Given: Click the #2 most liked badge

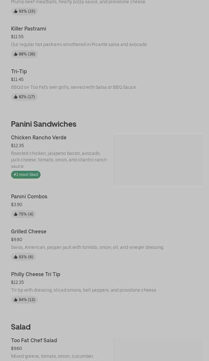Looking at the screenshot, I should tap(26, 175).
